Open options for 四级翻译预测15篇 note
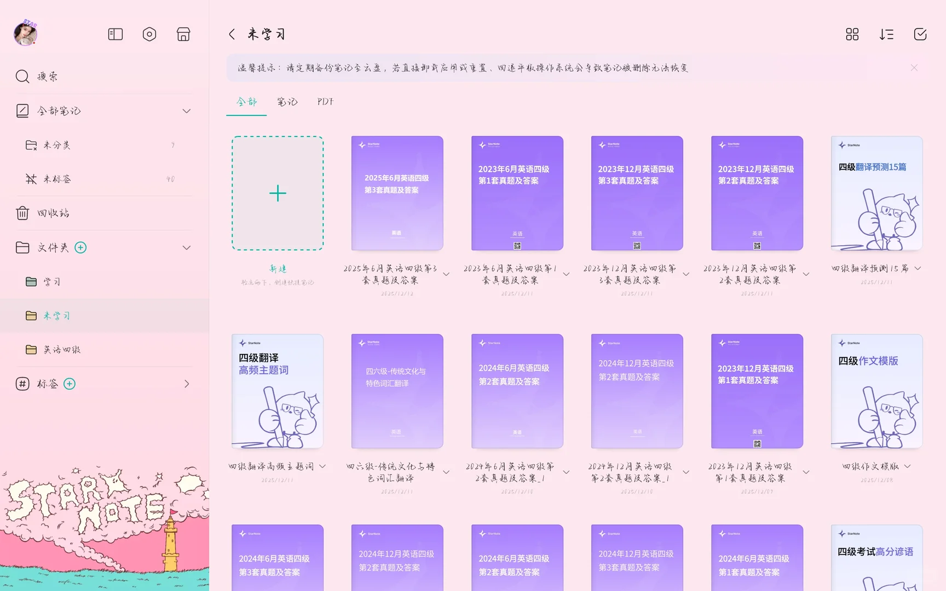The width and height of the screenshot is (946, 591). 918,268
